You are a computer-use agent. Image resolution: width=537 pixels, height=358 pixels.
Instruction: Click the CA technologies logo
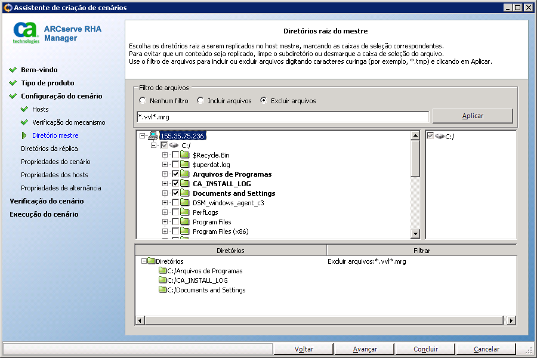tap(26, 33)
